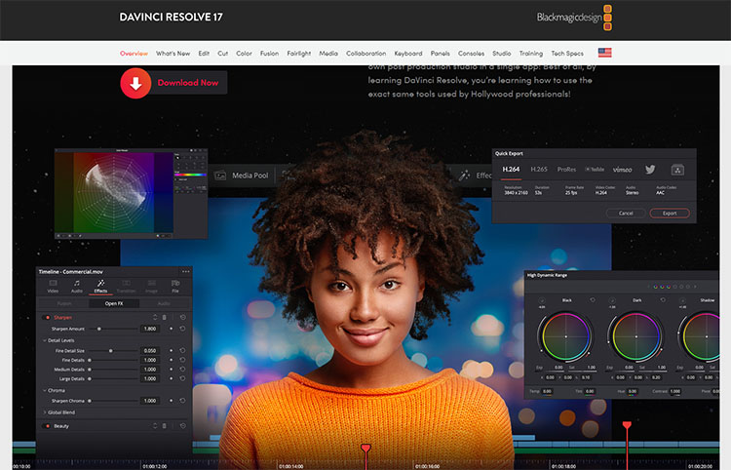Image resolution: width=731 pixels, height=470 pixels.
Task: Open the Fairlight navigation item
Action: tap(299, 54)
